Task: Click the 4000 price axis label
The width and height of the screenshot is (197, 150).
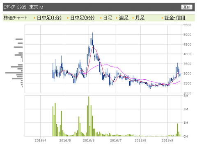Action: tap(187, 54)
